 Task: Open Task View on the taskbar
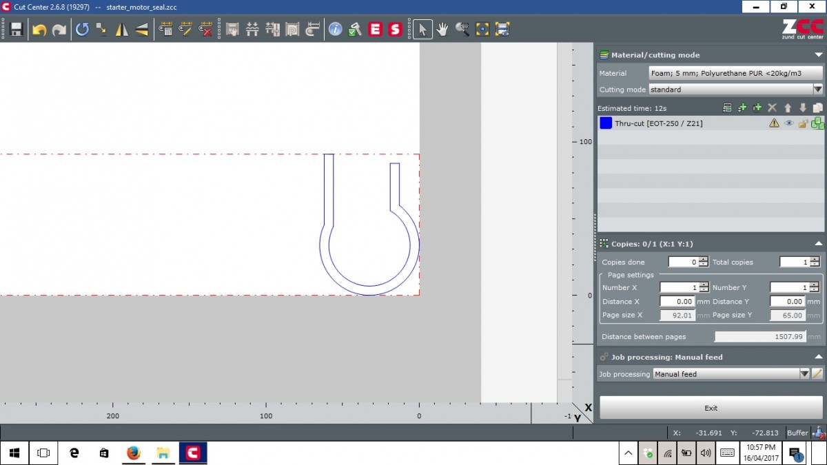[43, 453]
